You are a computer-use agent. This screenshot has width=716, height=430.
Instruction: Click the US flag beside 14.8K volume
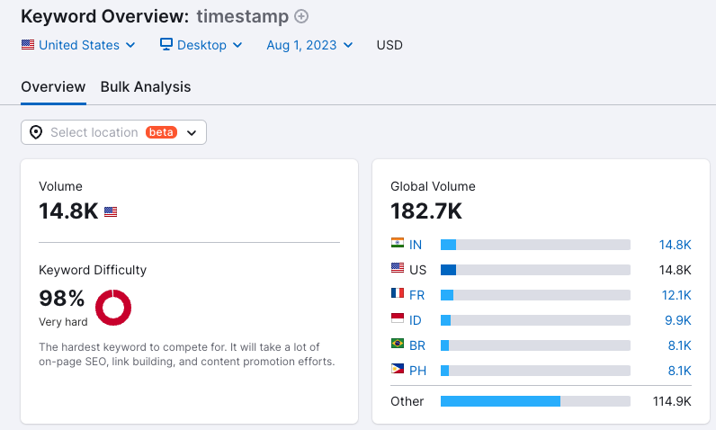[x=111, y=212]
